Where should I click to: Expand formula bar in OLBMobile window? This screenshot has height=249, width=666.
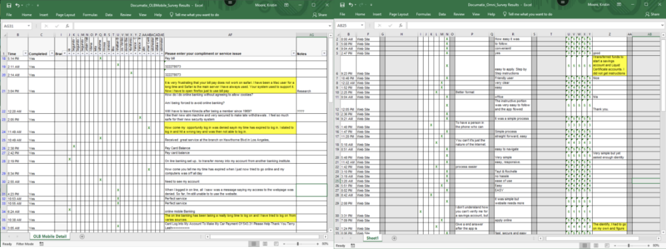coord(330,26)
